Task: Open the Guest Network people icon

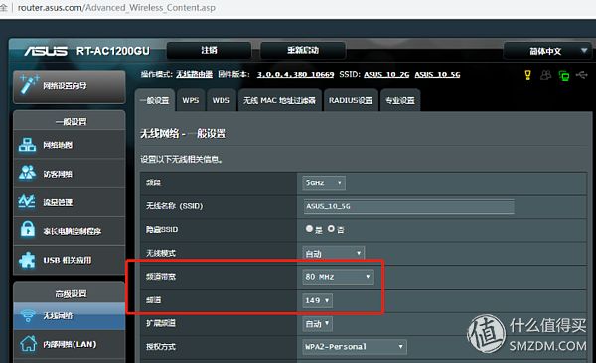Action: (28, 173)
